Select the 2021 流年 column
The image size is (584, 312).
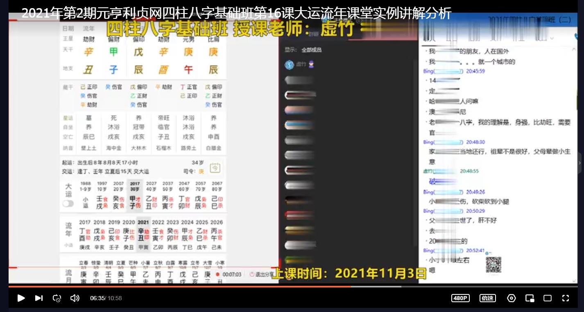(x=143, y=234)
